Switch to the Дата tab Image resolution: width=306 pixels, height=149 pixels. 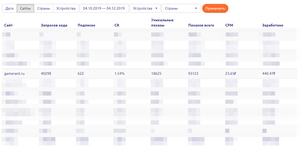pos(9,8)
